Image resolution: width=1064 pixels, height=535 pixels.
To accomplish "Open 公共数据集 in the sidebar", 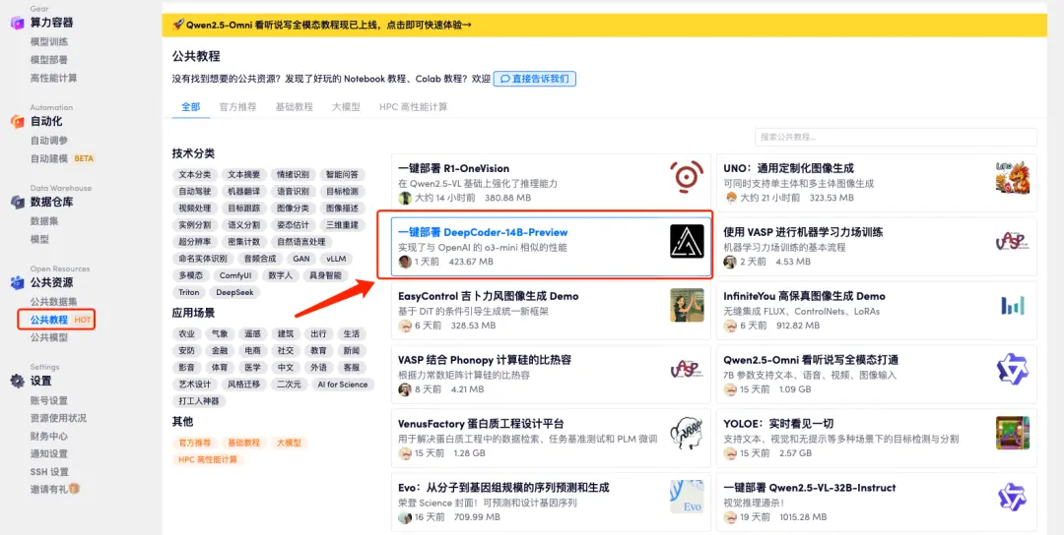I will [x=53, y=301].
